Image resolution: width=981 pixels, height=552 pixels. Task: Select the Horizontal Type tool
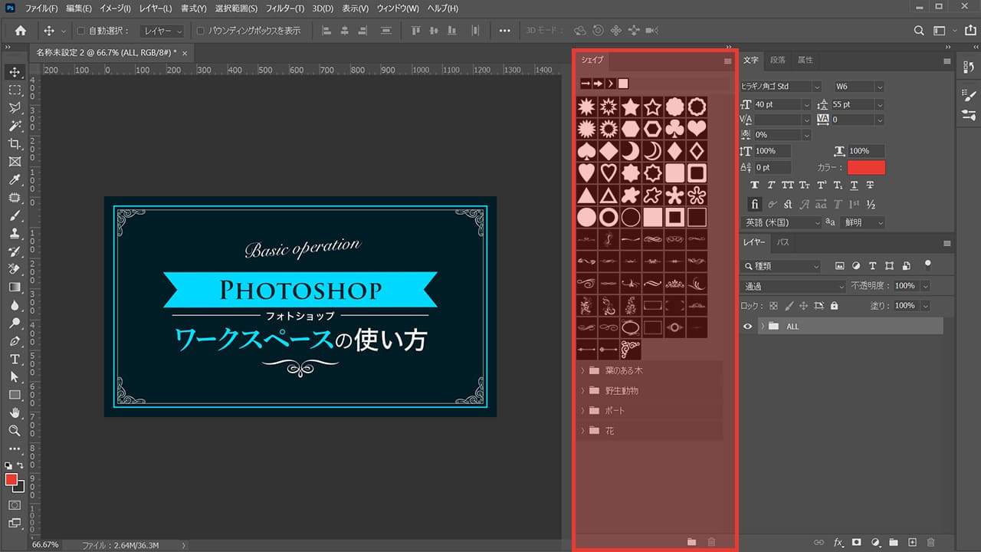pyautogui.click(x=15, y=360)
